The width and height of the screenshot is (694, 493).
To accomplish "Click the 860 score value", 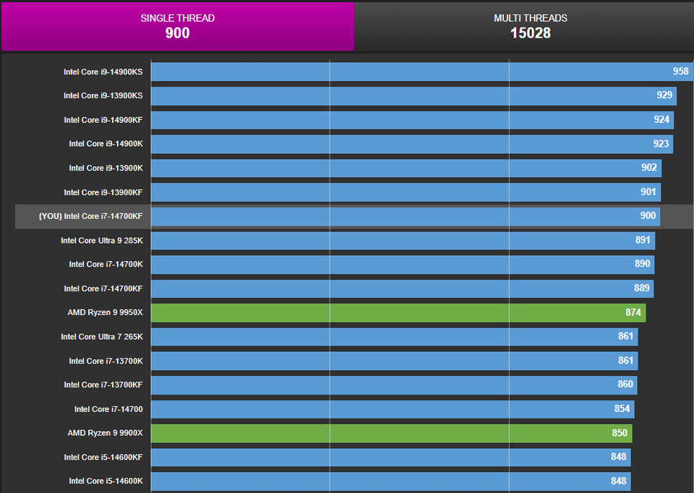I will pos(625,385).
